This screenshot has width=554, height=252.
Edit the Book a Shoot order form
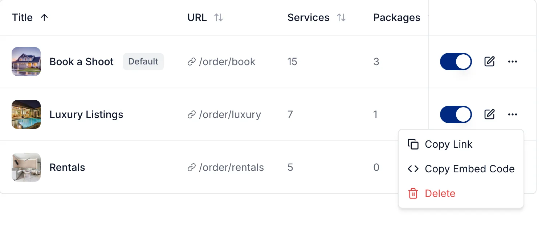pyautogui.click(x=490, y=62)
